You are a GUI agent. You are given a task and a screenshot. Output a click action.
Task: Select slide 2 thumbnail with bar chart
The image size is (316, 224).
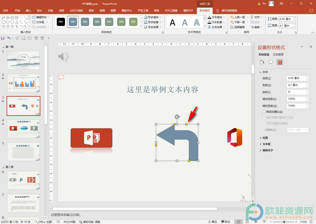[24, 83]
